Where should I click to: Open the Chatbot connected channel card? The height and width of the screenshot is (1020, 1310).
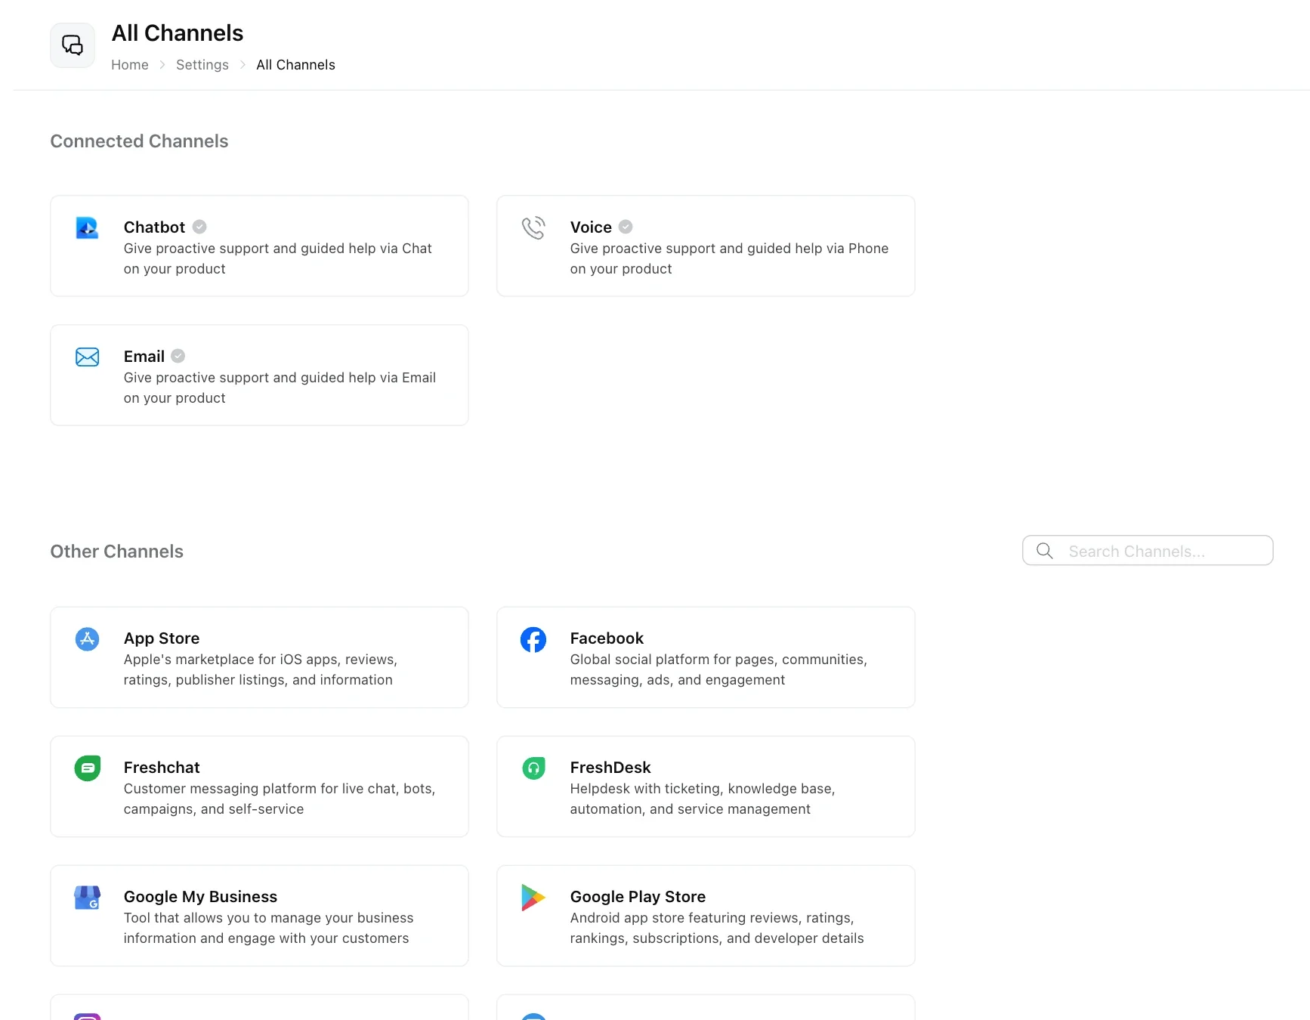[259, 246]
